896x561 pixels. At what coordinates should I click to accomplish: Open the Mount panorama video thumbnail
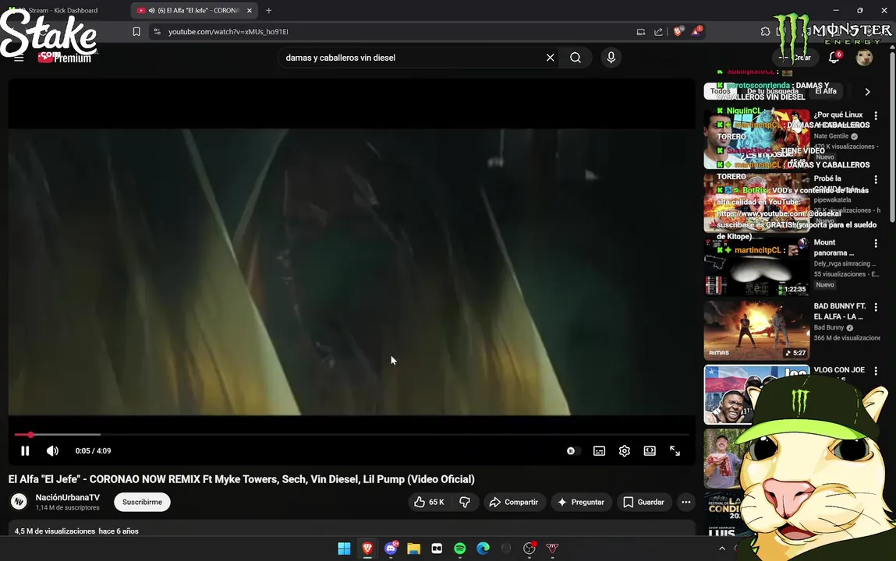point(756,266)
